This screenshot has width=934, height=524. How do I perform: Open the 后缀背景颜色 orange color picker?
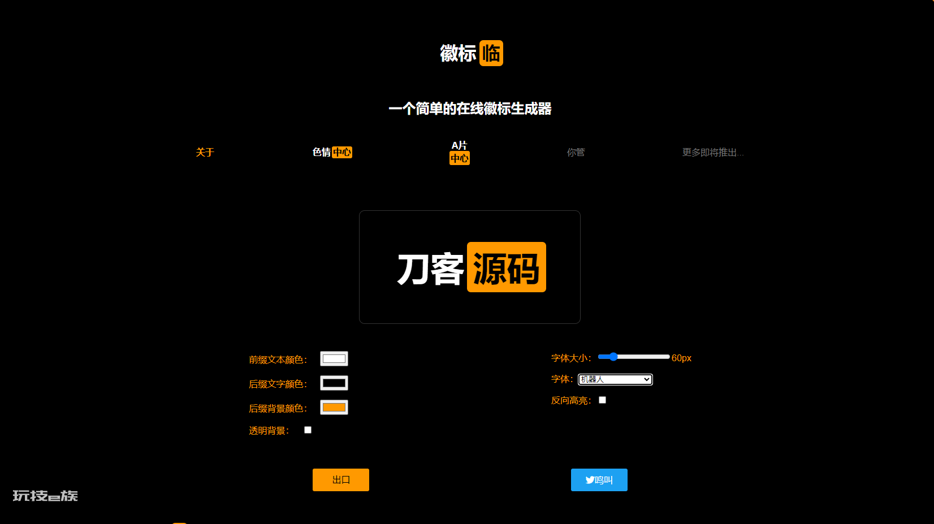point(334,408)
